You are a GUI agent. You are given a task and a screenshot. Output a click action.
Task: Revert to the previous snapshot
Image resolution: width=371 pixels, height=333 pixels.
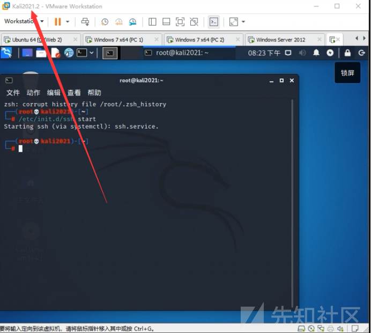[x=118, y=22]
